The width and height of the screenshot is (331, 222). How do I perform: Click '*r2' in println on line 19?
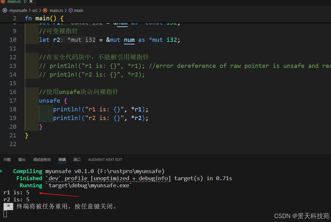point(136,118)
